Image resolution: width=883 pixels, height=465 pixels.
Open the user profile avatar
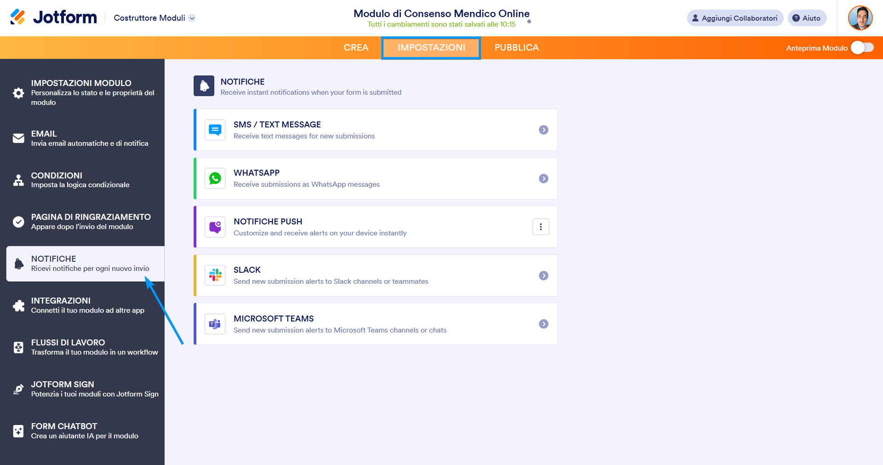tap(860, 18)
